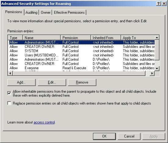The width and height of the screenshot is (168, 143).
Task: Click the Cancel button
Action: coord(129,136)
